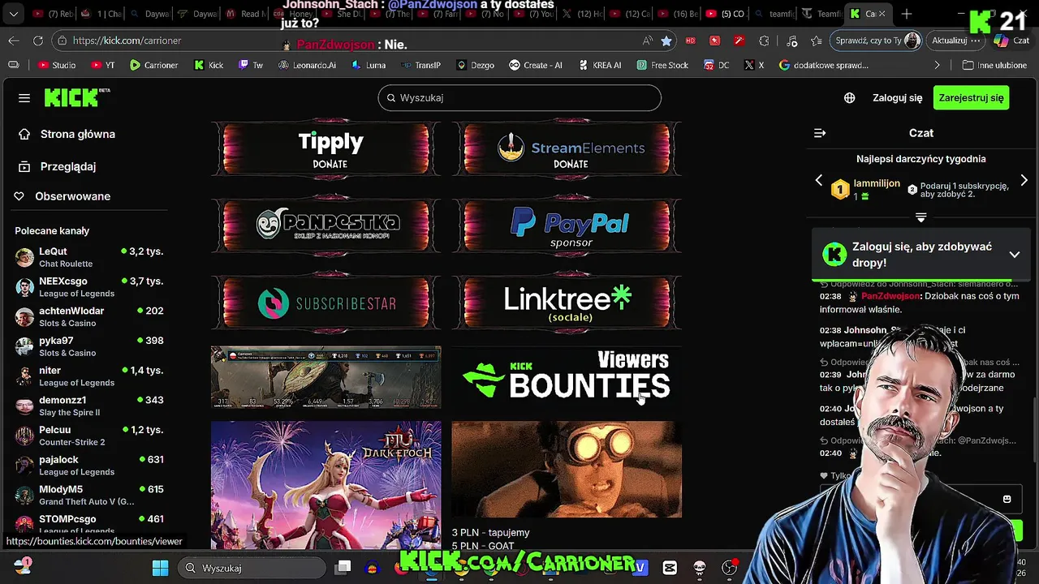Open pyka97 channel
1039x584 pixels.
(x=89, y=346)
